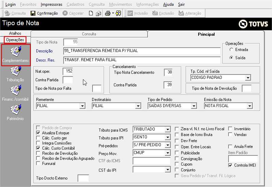
Task: Click the Tipo de Nota por Falta field
Action: (97, 88)
